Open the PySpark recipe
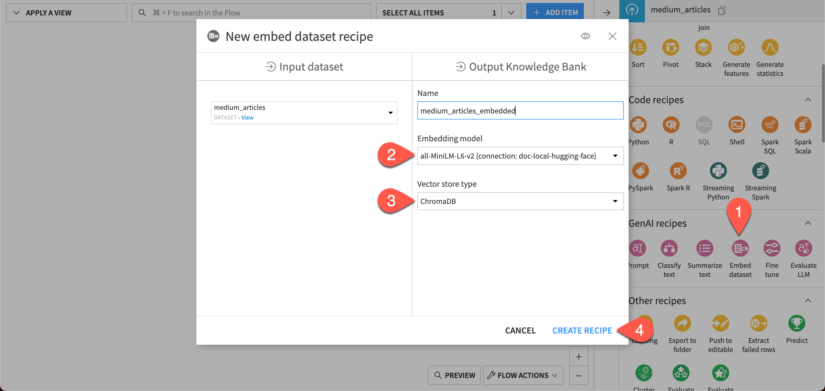 640,171
